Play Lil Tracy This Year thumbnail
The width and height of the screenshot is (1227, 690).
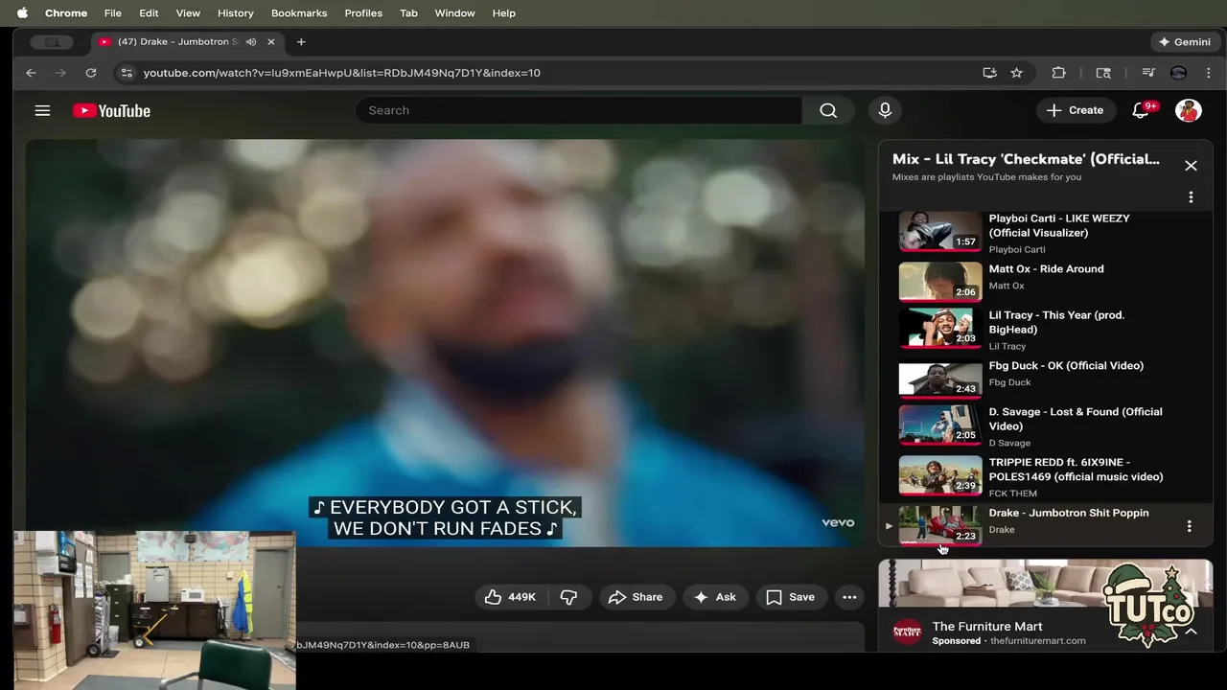click(x=940, y=328)
